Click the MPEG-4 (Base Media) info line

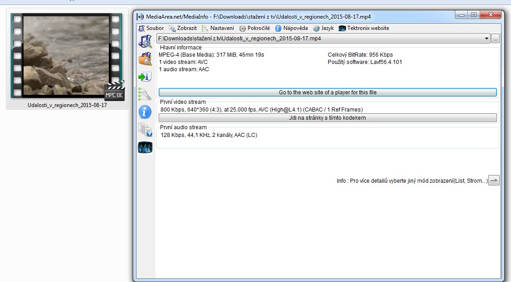coord(211,55)
